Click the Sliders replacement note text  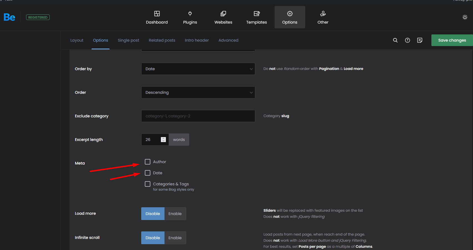click(313, 211)
